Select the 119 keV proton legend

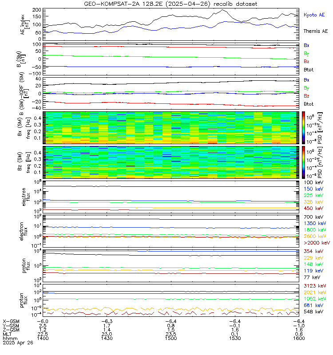(x=313, y=271)
